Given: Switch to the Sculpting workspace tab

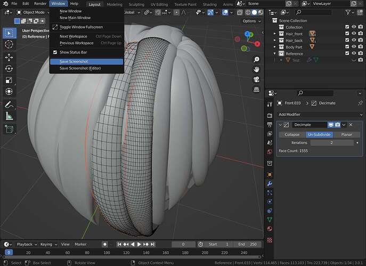Looking at the screenshot, I should tap(136, 4).
